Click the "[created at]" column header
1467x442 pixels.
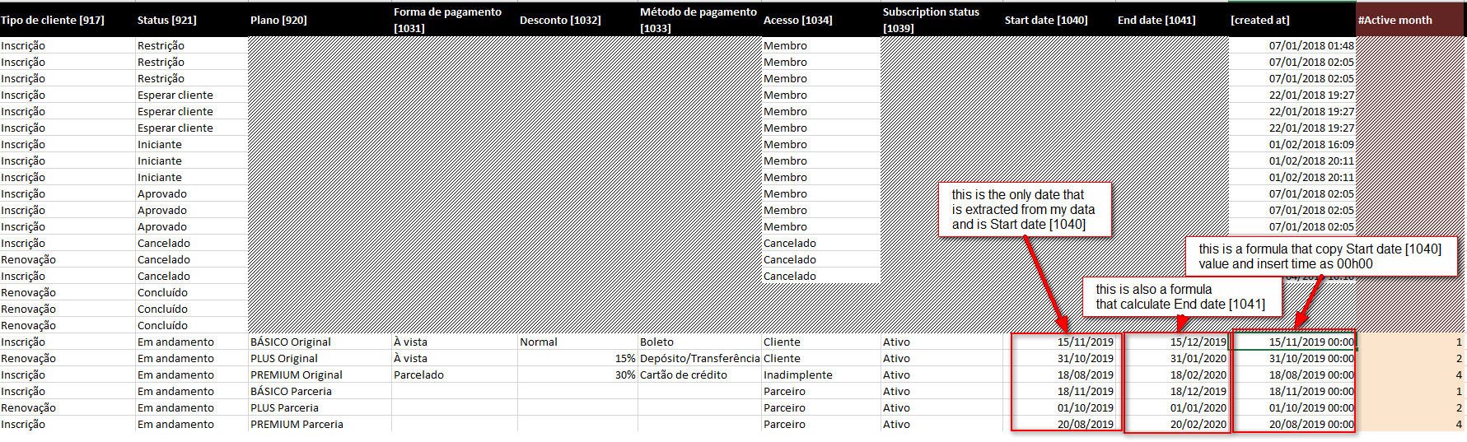(x=1260, y=20)
